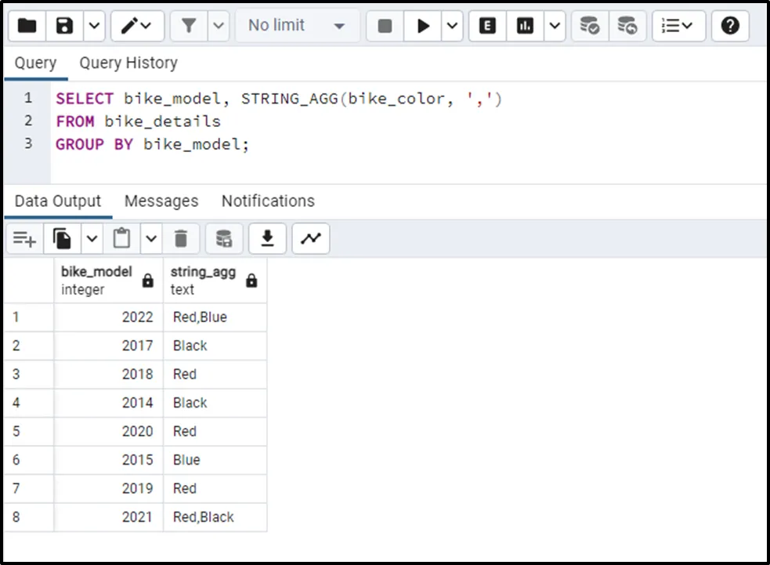
Task: Click the Commit transaction database icon
Action: coord(590,26)
